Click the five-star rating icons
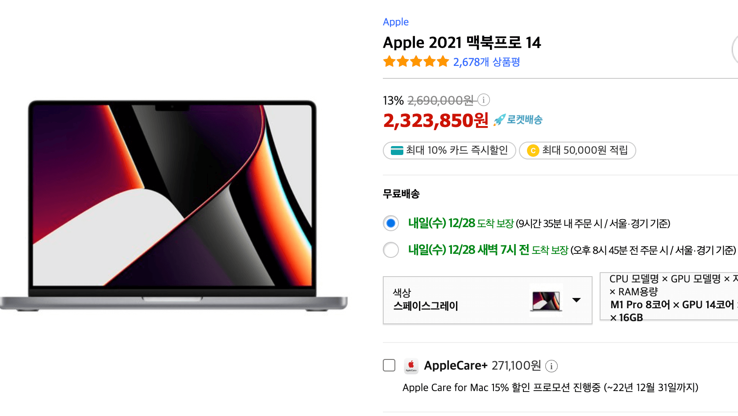The height and width of the screenshot is (416, 738). click(416, 61)
